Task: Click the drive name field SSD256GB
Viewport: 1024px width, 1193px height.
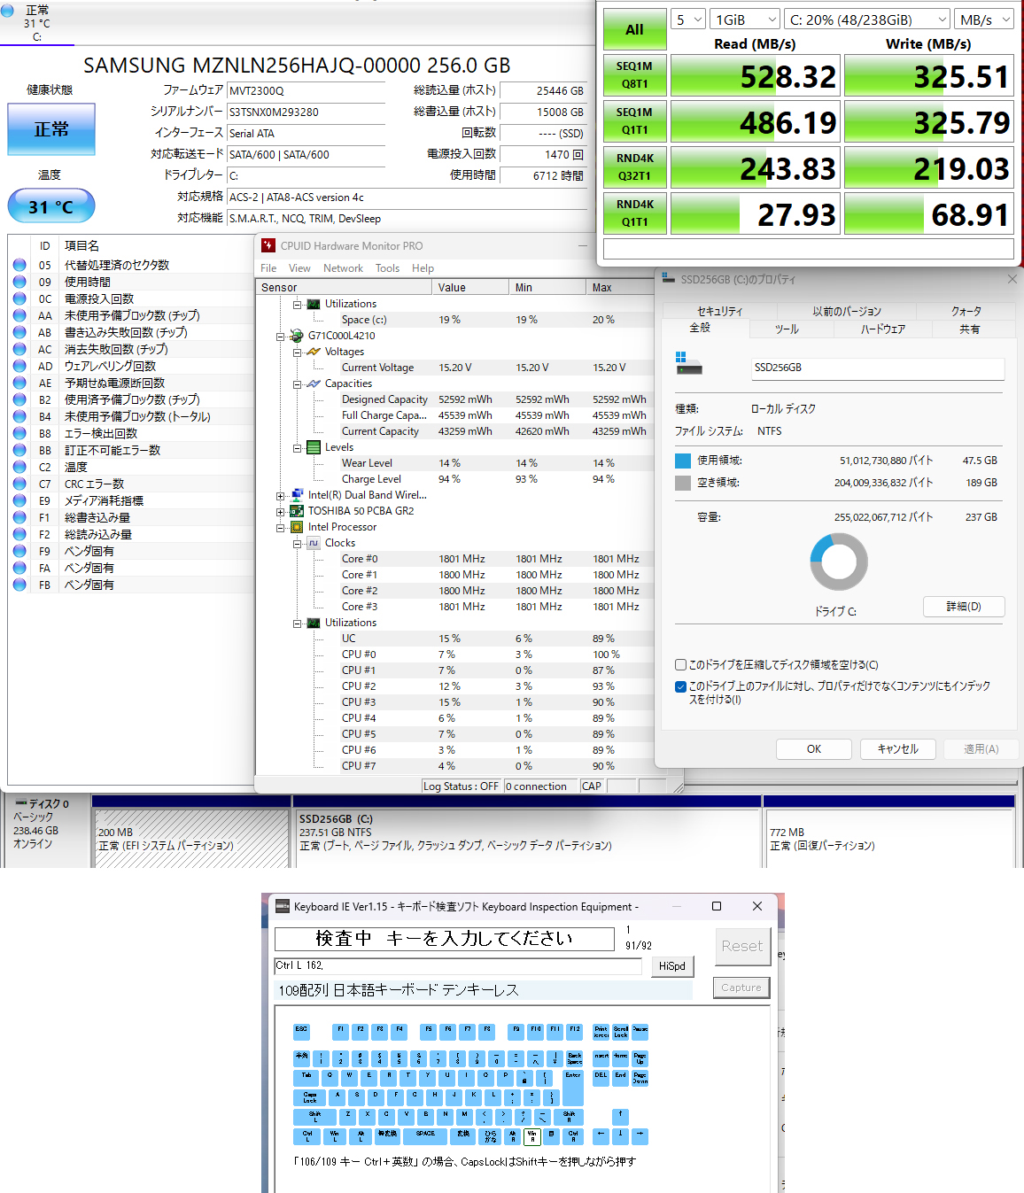Action: pyautogui.click(x=877, y=368)
